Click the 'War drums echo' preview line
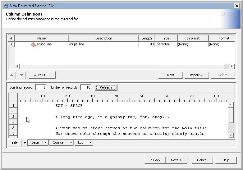Image resolution: width=243 pixels, height=170 pixels. click(130, 134)
